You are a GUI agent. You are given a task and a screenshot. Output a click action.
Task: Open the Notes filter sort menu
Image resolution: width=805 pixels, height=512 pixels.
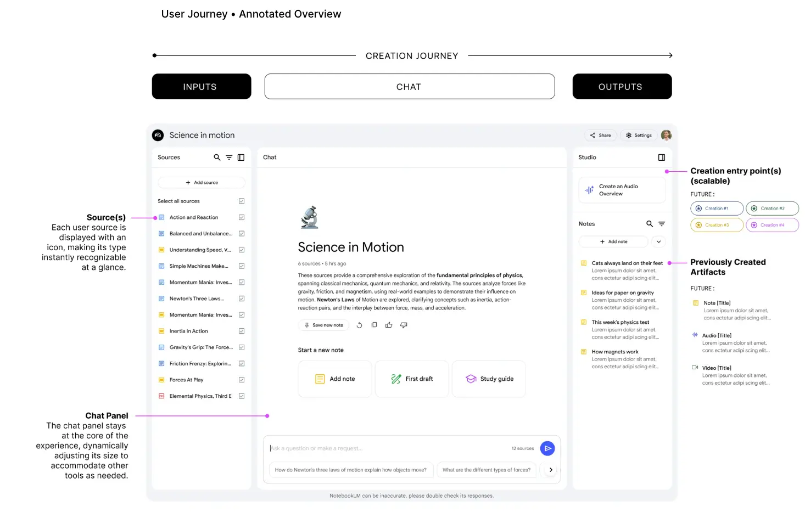click(x=662, y=224)
